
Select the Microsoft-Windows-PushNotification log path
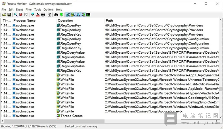pos(162,84)
